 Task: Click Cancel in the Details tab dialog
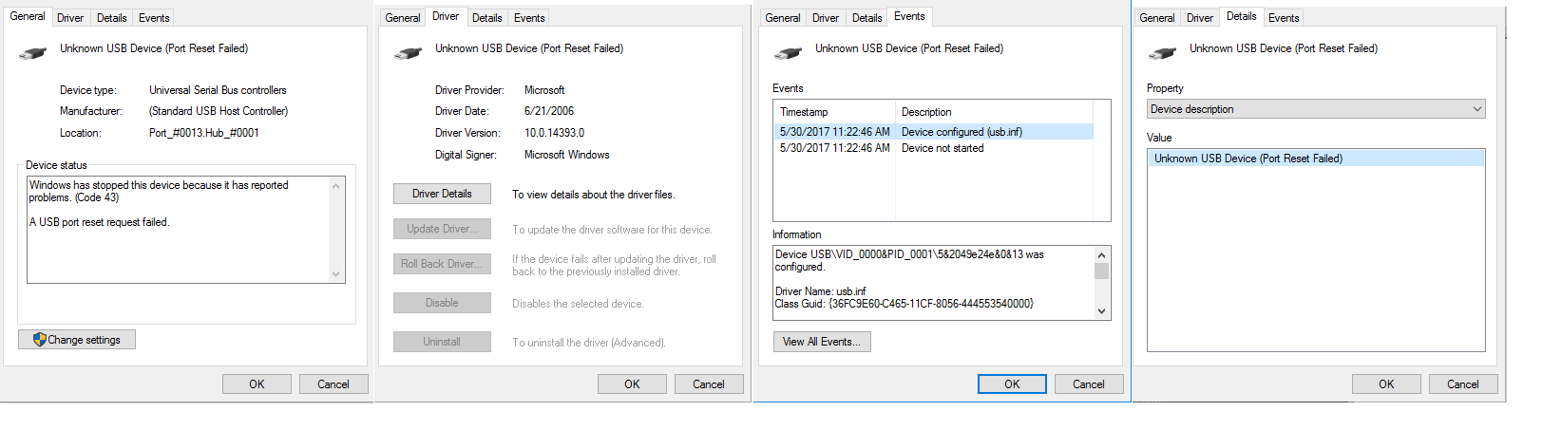[1463, 384]
